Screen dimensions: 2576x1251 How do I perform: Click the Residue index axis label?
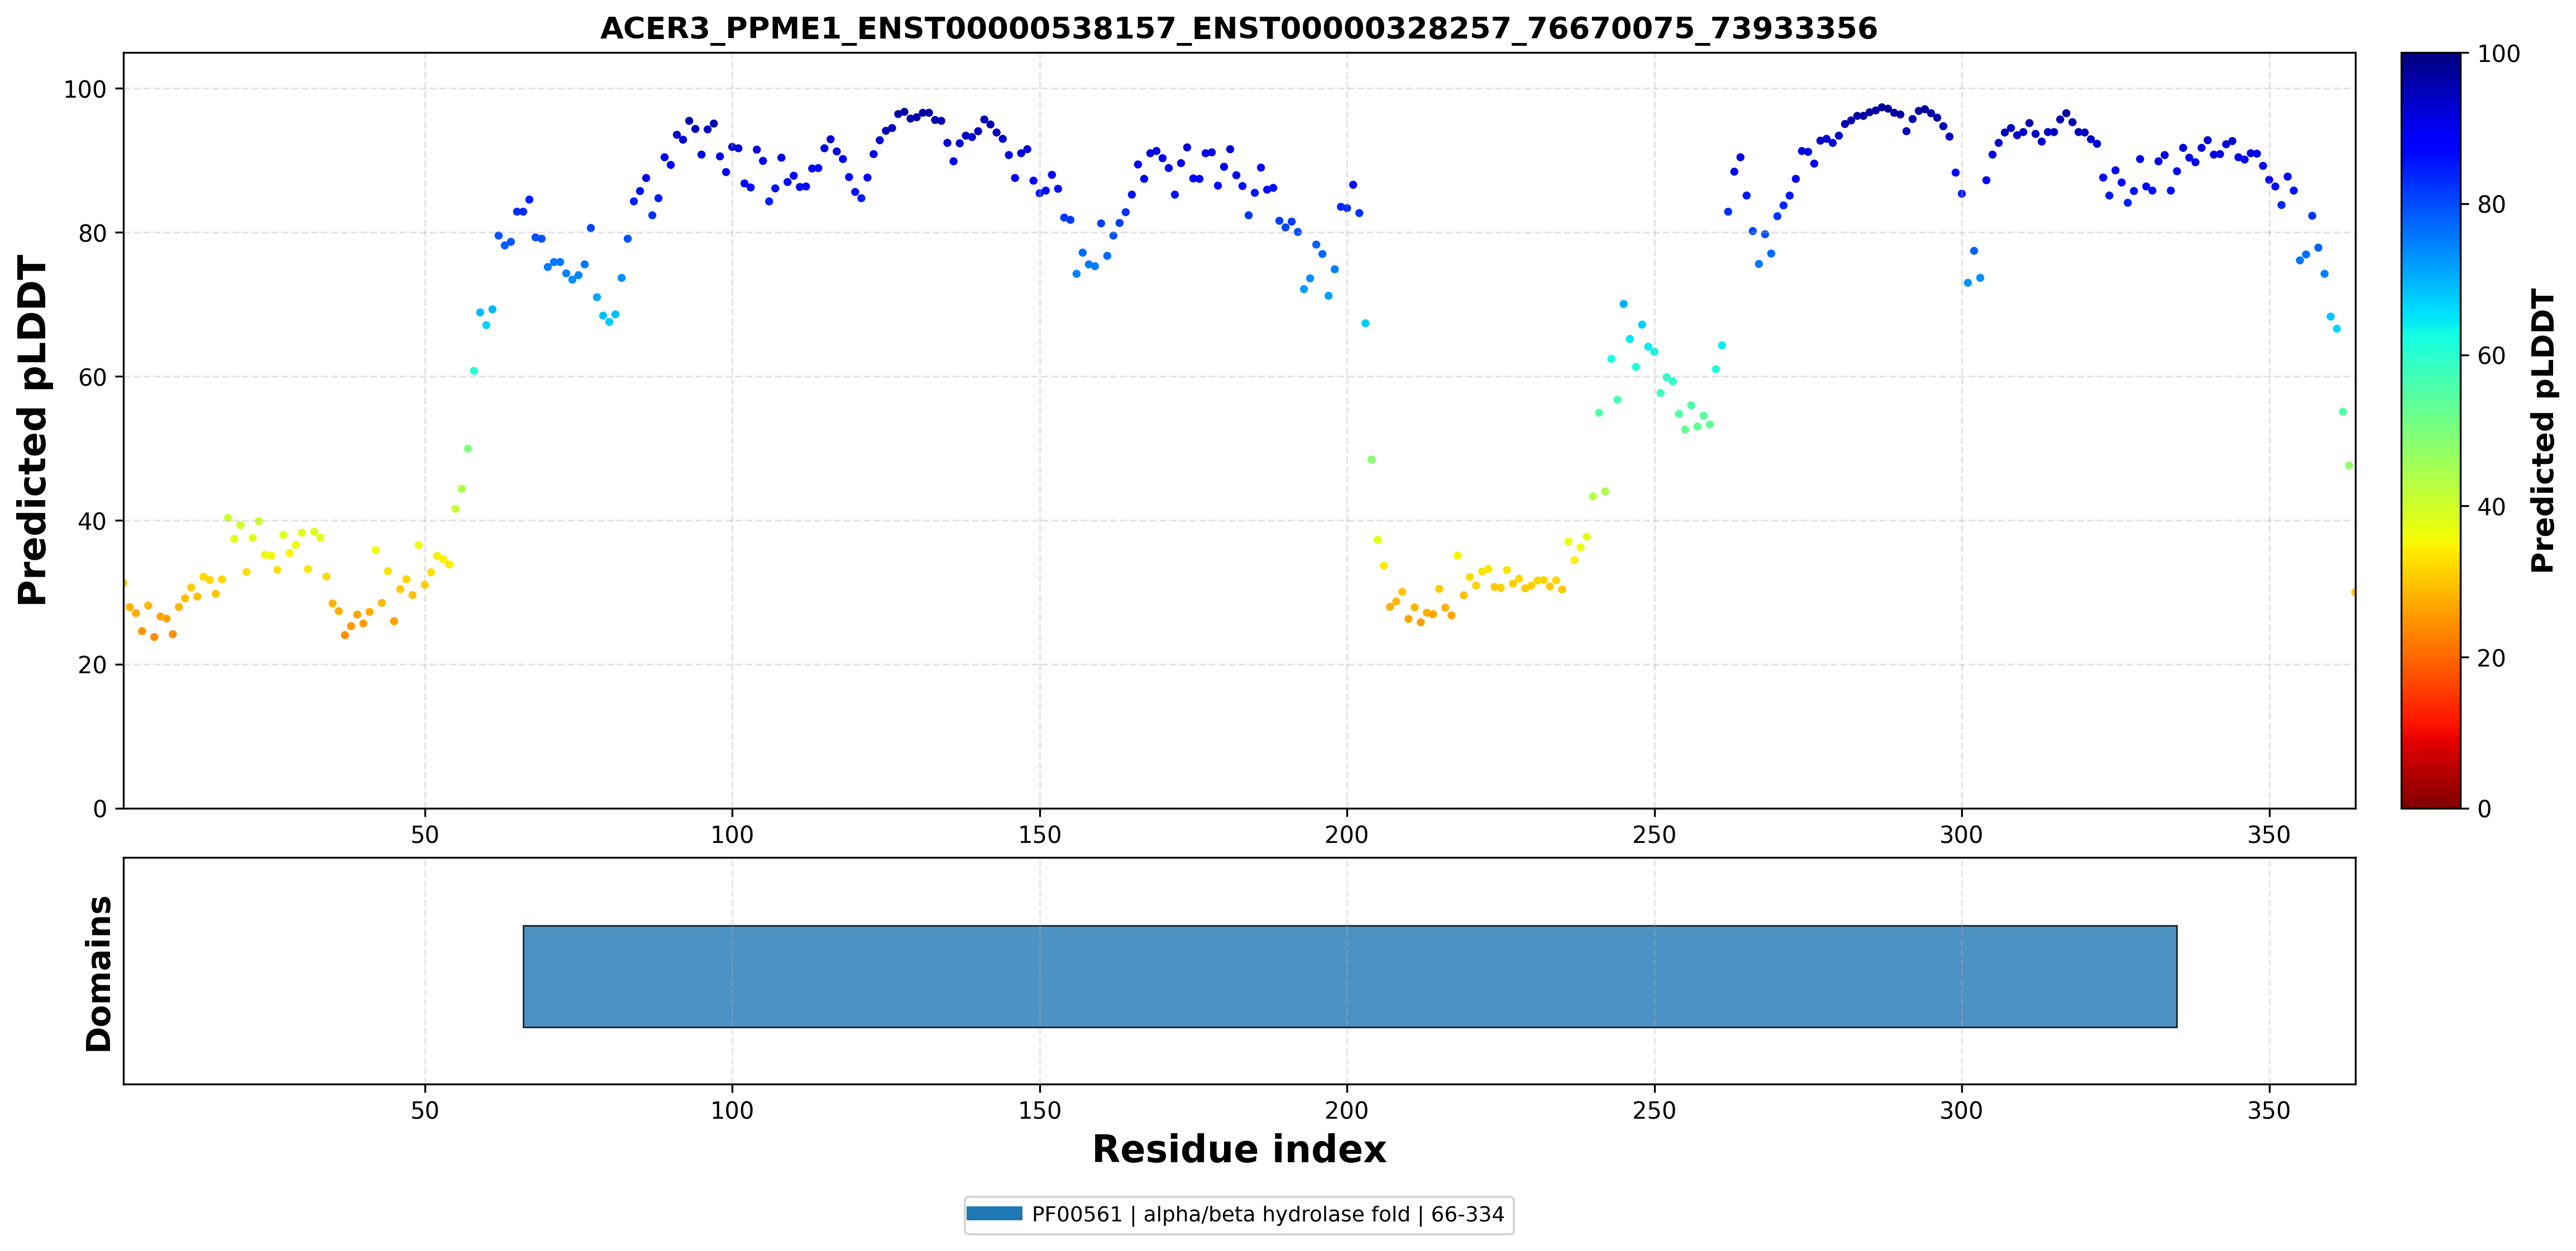(1239, 1149)
